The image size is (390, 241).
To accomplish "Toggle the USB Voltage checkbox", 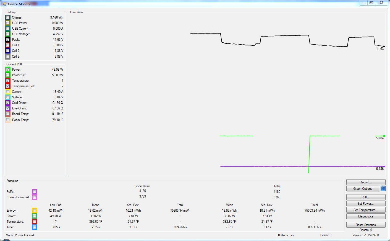I will (8, 34).
